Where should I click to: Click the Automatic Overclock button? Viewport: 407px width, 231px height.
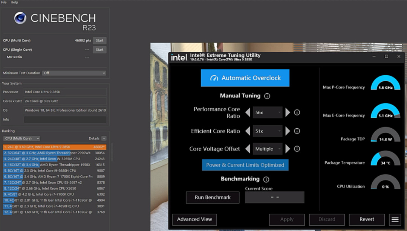click(x=245, y=78)
